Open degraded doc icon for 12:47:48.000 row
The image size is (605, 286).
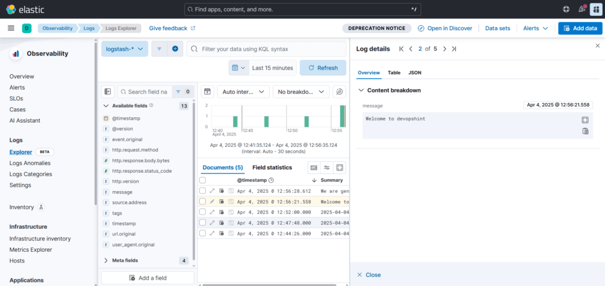pos(231,222)
